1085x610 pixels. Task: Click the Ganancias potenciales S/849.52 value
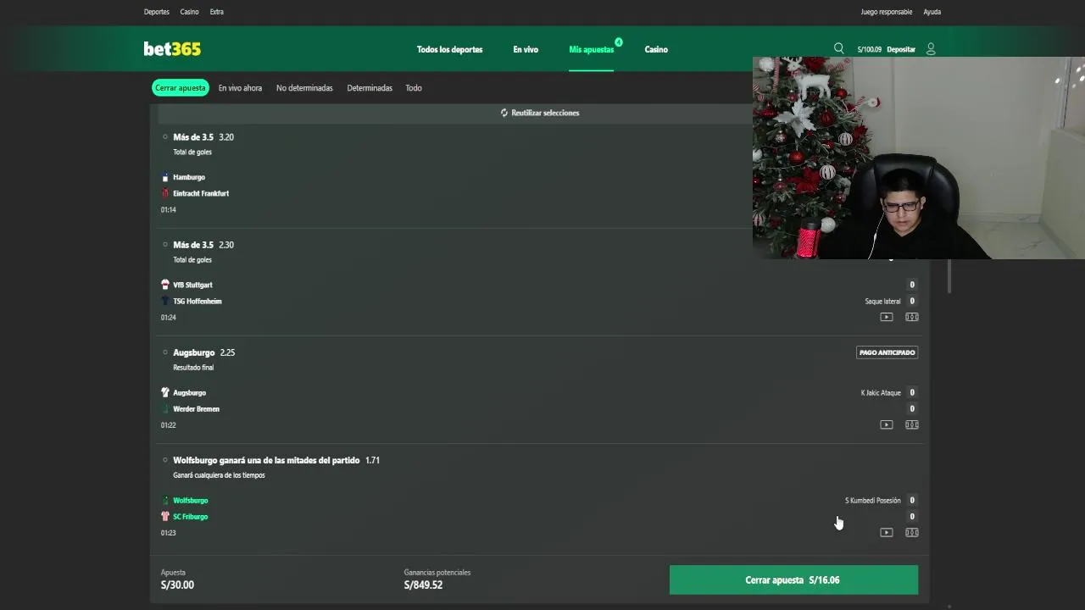pyautogui.click(x=423, y=585)
